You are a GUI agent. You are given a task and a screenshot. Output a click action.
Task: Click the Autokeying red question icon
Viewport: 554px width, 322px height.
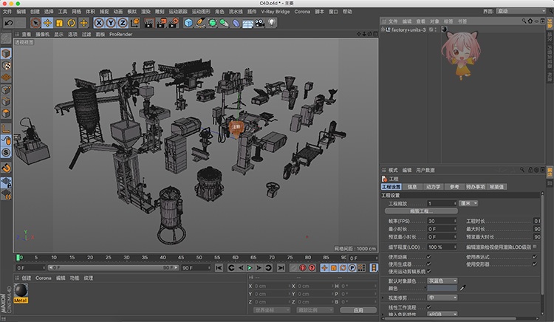[x=312, y=268]
